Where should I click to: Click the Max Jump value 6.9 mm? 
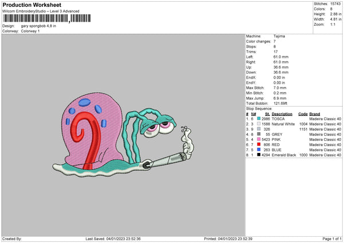tap(280, 98)
